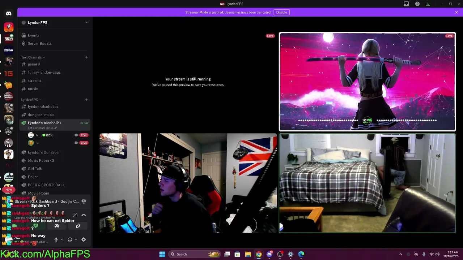The height and width of the screenshot is (260, 463).
Task: Open the War Worlds server icon
Action: 9,96
